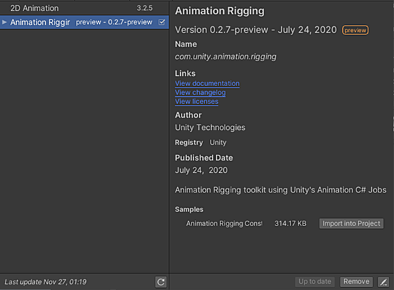
Task: Click the Animation Rigging title heading
Action: [x=220, y=11]
